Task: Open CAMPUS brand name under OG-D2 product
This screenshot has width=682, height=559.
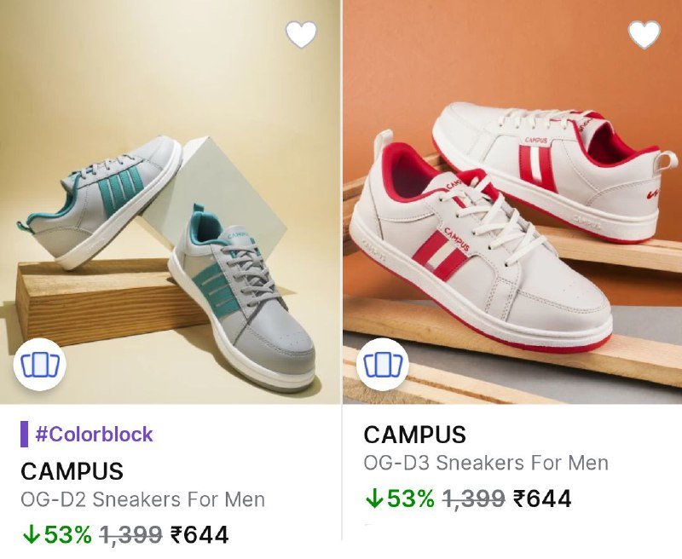Action: coord(72,471)
